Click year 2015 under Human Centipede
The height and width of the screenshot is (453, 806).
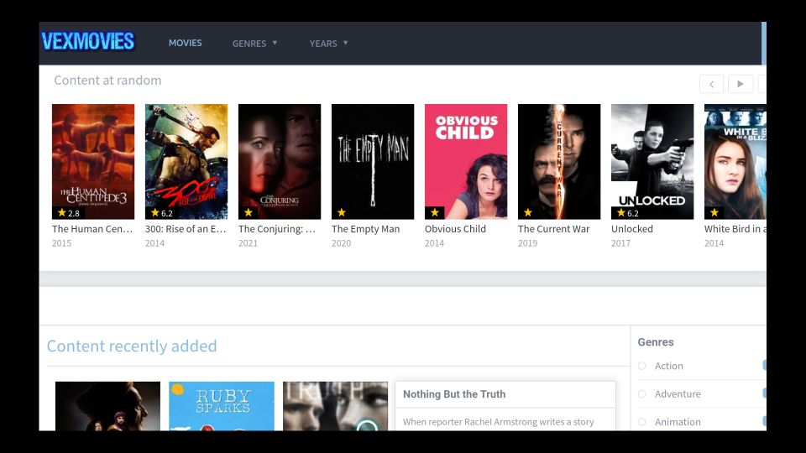click(x=61, y=243)
